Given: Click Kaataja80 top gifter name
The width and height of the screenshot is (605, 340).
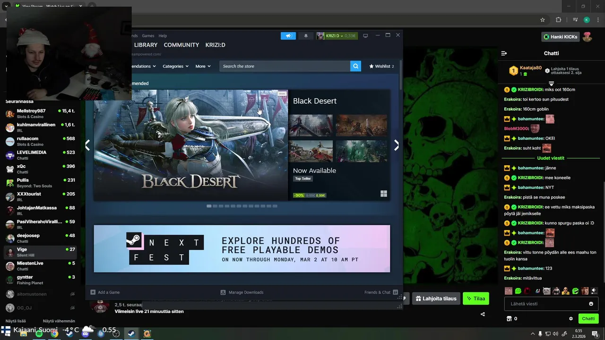Looking at the screenshot, I should [531, 68].
